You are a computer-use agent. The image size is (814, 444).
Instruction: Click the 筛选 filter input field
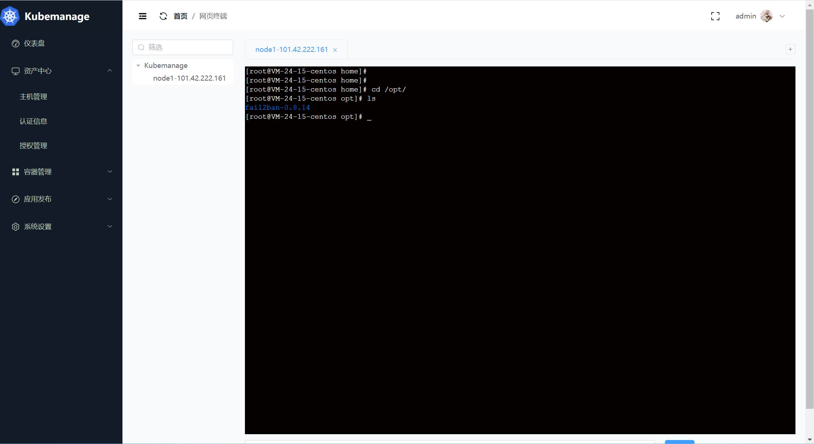[187, 48]
